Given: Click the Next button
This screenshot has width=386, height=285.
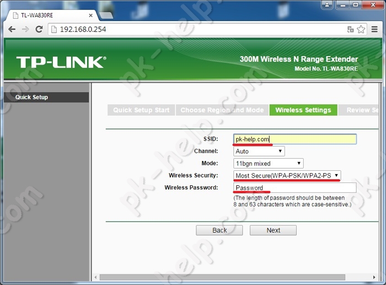Looking at the screenshot, I should tap(273, 230).
